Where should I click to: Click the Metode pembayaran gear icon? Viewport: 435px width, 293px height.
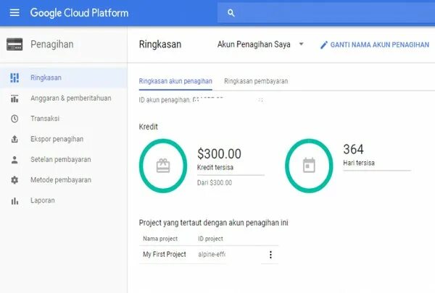[x=14, y=180]
